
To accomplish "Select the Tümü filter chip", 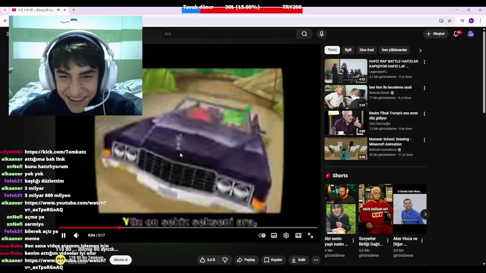I will [x=332, y=50].
